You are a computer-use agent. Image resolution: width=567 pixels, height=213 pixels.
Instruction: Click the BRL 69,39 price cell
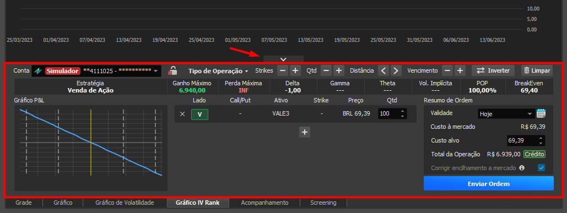pos(356,114)
